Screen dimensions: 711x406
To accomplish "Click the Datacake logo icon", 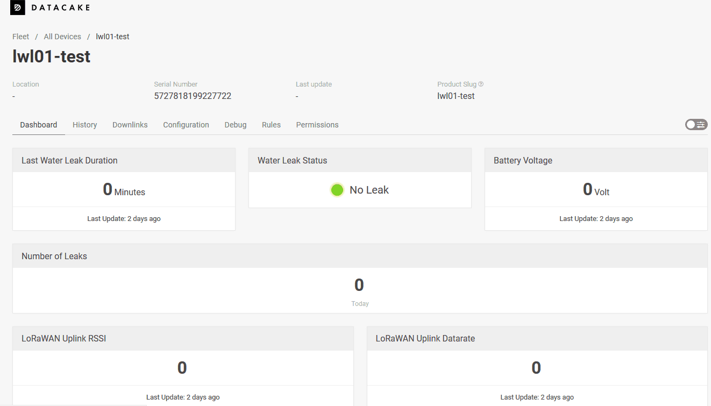I will coord(18,8).
